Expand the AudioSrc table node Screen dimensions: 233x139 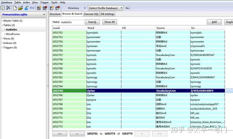[5, 29]
